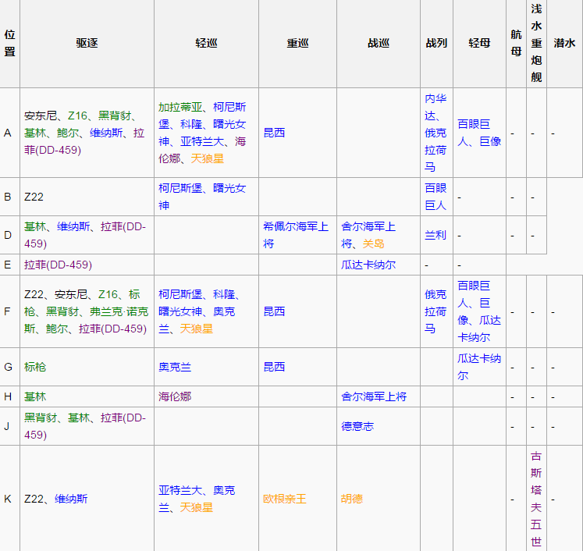The image size is (583, 551).
Task: Open 昆西 link in row F
Action: (x=274, y=311)
